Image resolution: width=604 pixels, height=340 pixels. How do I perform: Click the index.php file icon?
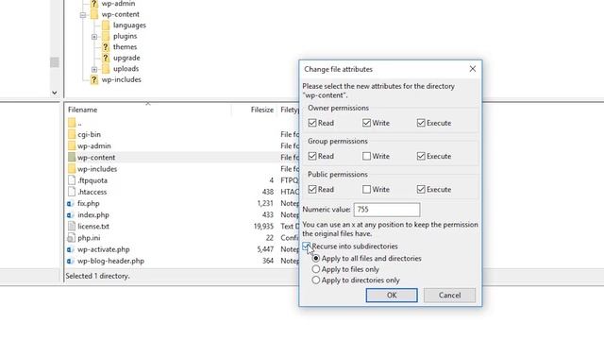click(71, 215)
